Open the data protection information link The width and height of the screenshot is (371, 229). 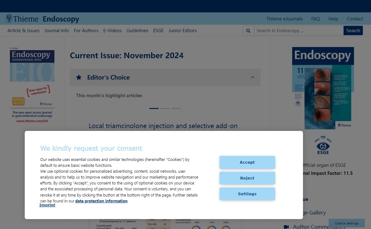(x=101, y=201)
